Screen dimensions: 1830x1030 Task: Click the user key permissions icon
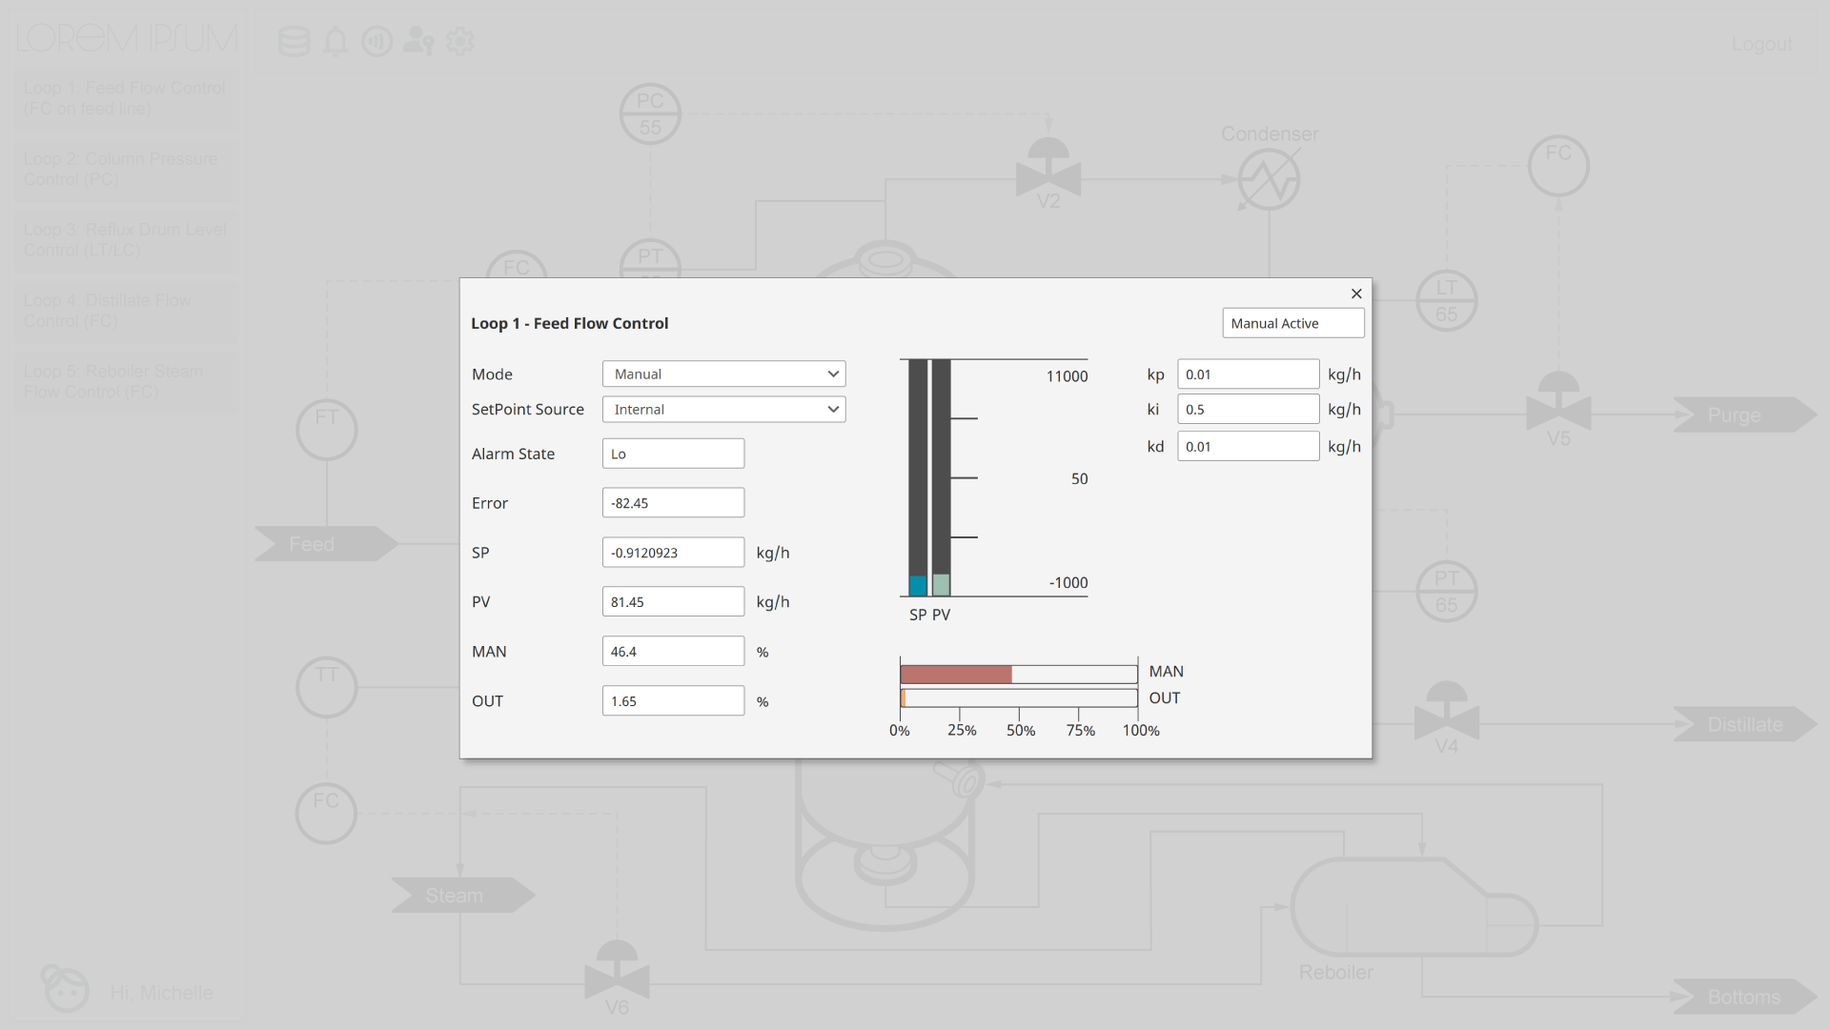click(418, 41)
